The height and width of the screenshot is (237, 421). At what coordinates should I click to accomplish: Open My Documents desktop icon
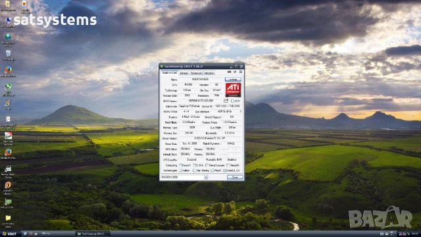(8, 4)
